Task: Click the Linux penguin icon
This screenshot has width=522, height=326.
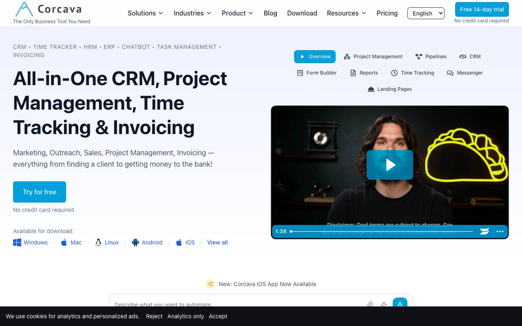Action: pos(98,242)
